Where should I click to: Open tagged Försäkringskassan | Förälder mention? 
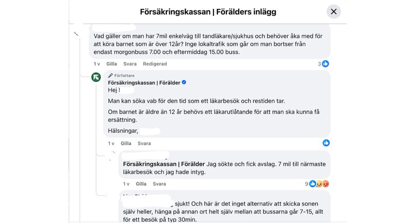coord(164,164)
